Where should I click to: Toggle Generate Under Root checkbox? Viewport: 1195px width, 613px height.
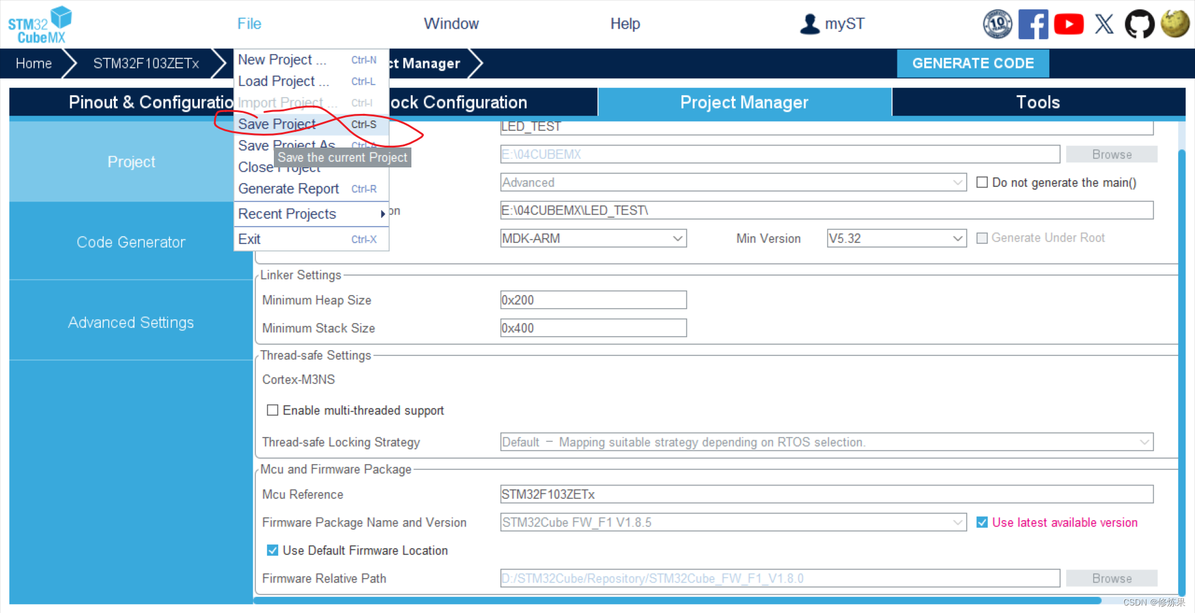click(x=982, y=238)
